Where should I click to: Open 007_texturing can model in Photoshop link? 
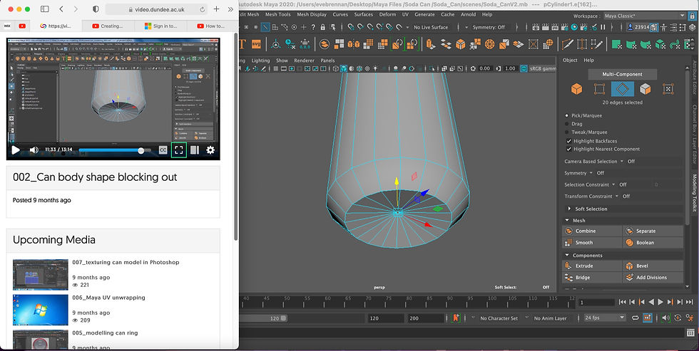coord(126,262)
